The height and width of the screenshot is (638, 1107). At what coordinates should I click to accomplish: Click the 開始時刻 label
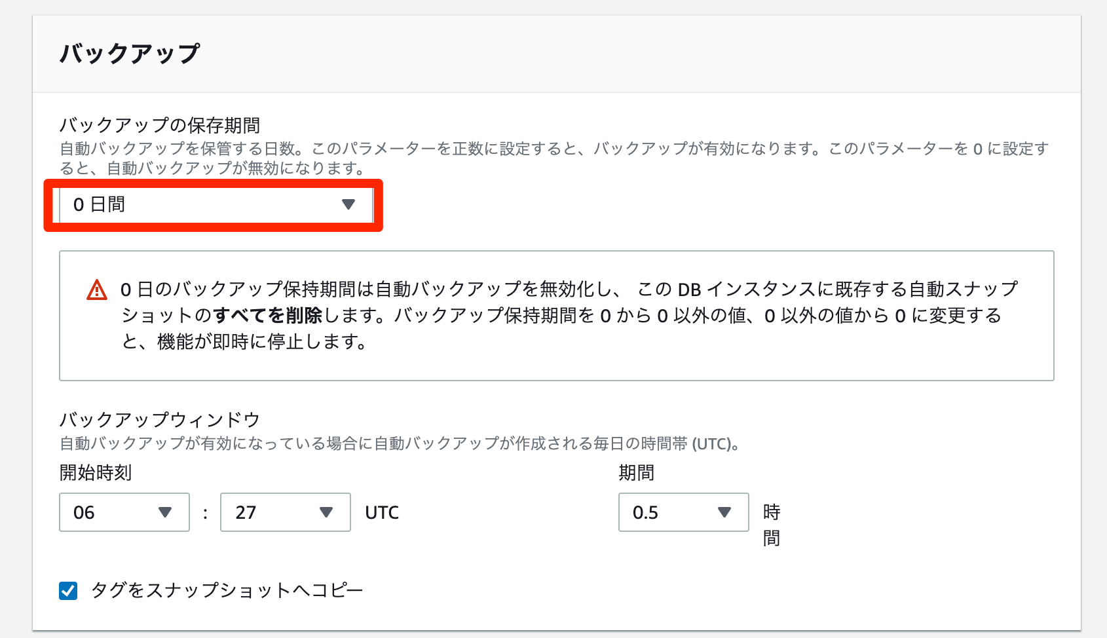[x=96, y=473]
